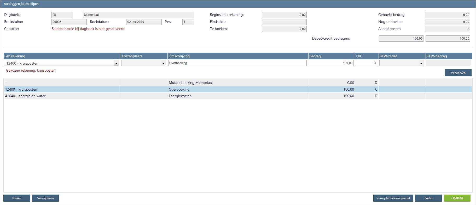The image size is (476, 205).
Task: Click the Nog te boeken field
Action: pyautogui.click(x=448, y=22)
